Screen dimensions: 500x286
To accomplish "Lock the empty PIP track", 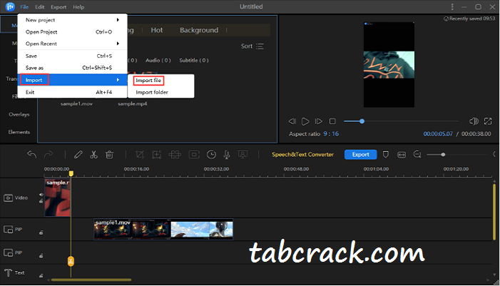I will coord(41,256).
